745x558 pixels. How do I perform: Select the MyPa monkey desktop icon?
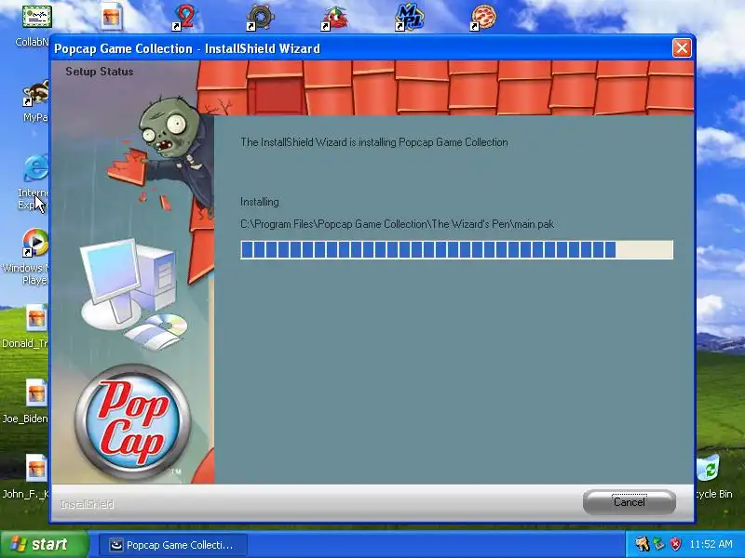pyautogui.click(x=36, y=100)
